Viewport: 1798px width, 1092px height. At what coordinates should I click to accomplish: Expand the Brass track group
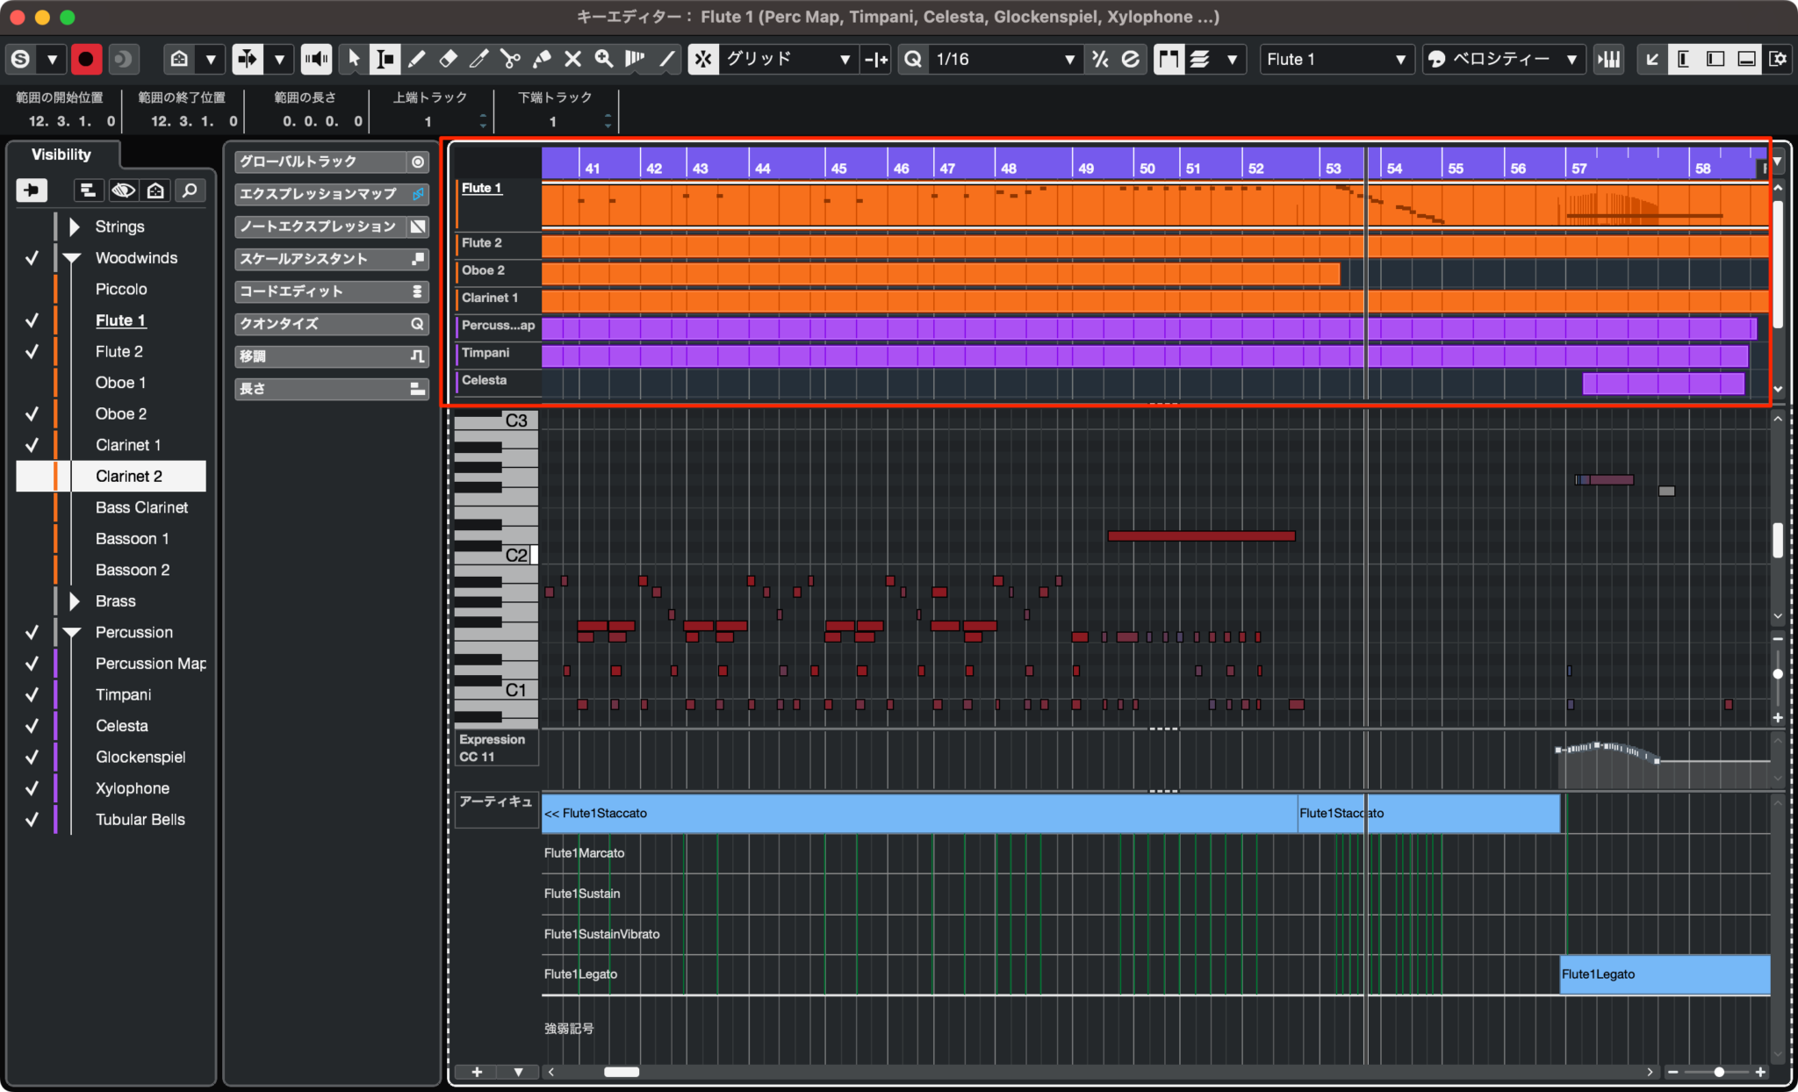[x=74, y=600]
